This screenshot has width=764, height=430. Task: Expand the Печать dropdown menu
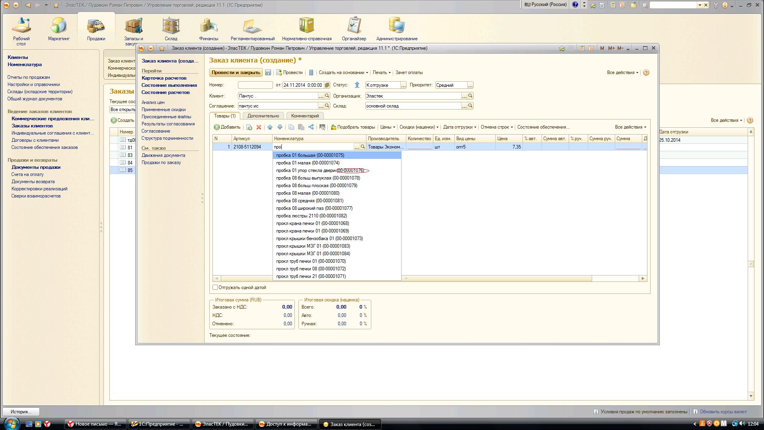click(382, 72)
